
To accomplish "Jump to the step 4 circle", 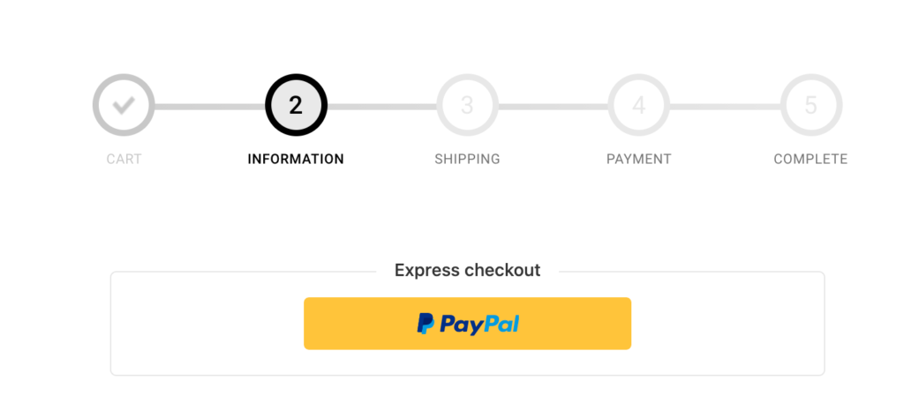I will click(639, 106).
